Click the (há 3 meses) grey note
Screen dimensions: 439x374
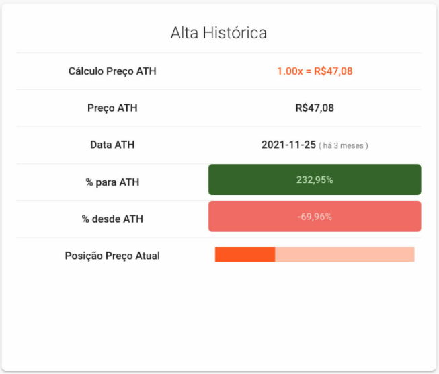[344, 146]
